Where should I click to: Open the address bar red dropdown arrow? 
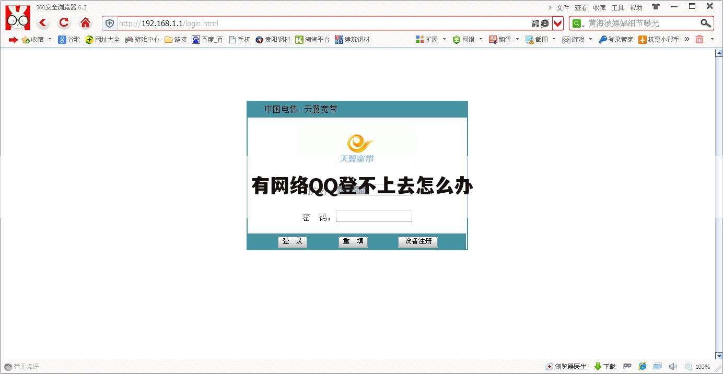558,24
